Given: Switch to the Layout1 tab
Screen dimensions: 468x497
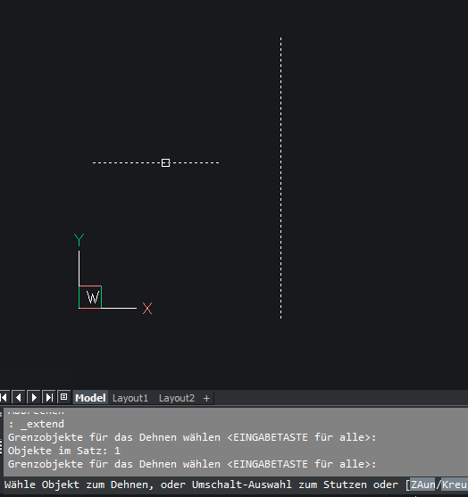Looking at the screenshot, I should tap(130, 398).
